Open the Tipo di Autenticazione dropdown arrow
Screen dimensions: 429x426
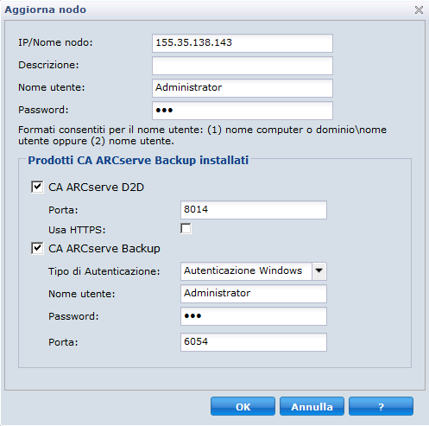[319, 271]
